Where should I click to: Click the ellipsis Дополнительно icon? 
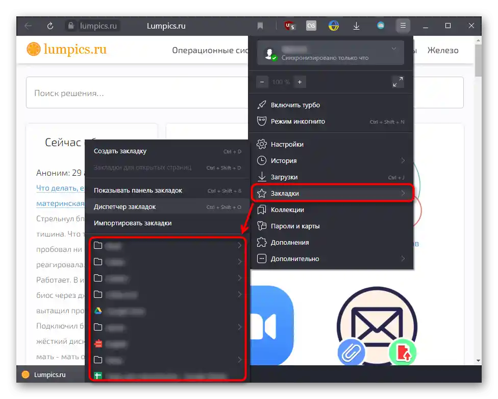tap(262, 259)
